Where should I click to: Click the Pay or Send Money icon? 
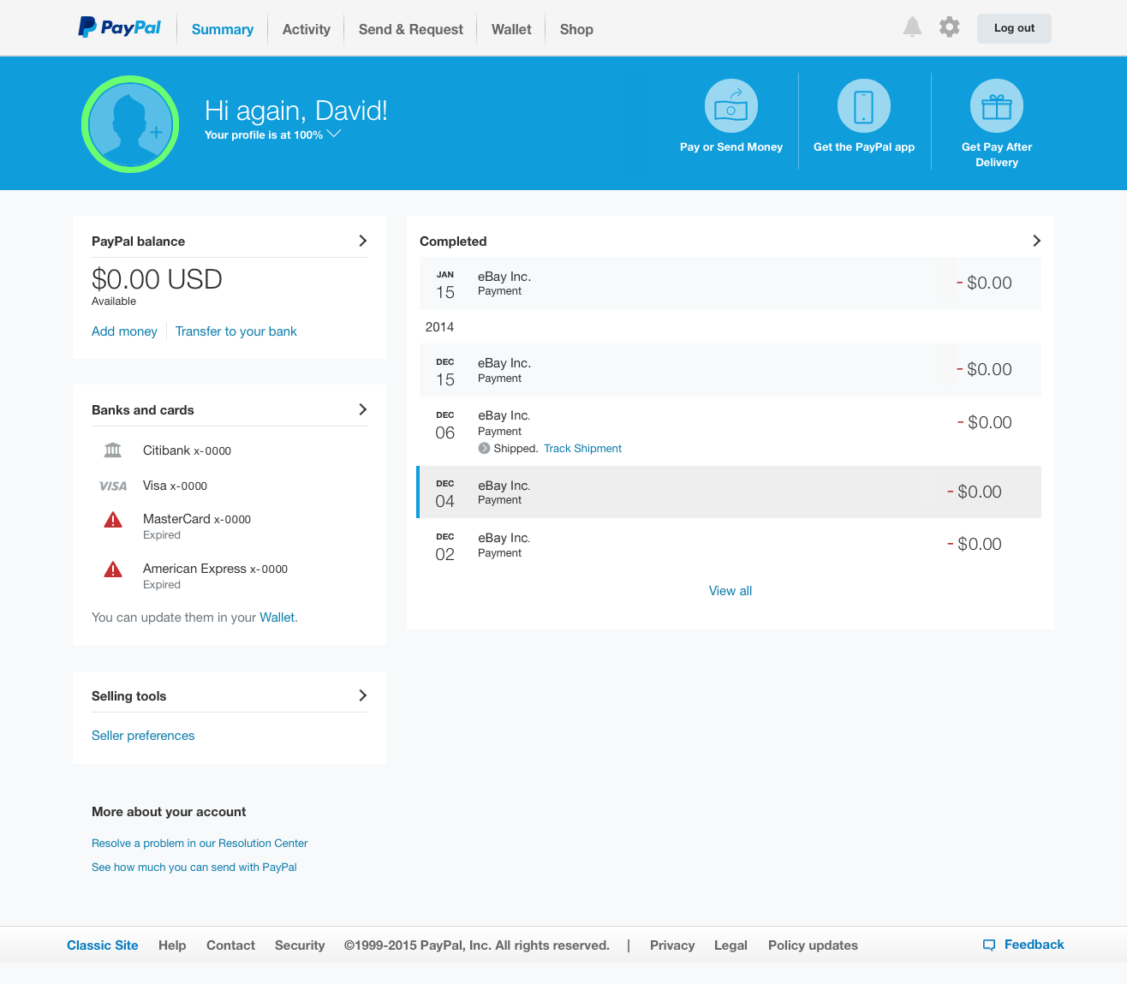pos(730,104)
